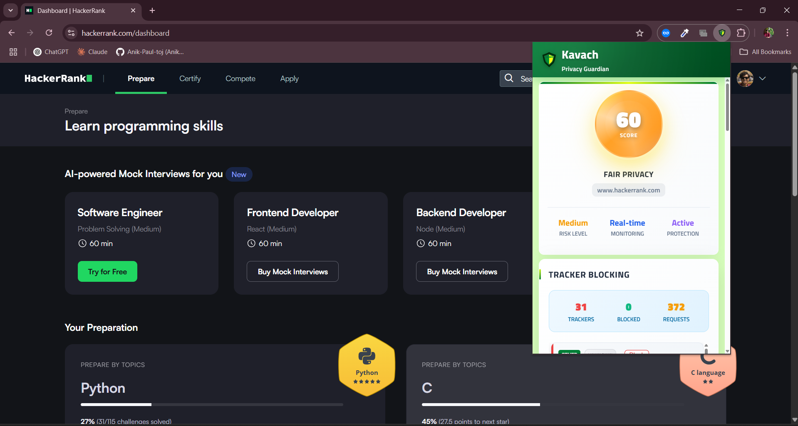Open the apps grid in bookmarks bar
The width and height of the screenshot is (798, 426).
coord(13,52)
